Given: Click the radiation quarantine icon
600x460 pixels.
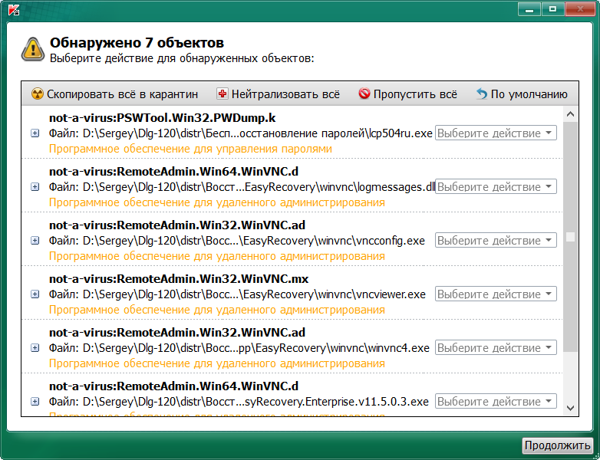Looking at the screenshot, I should [x=37, y=94].
